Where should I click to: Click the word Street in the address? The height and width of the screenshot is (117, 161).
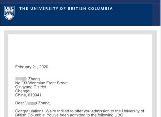click(61, 83)
